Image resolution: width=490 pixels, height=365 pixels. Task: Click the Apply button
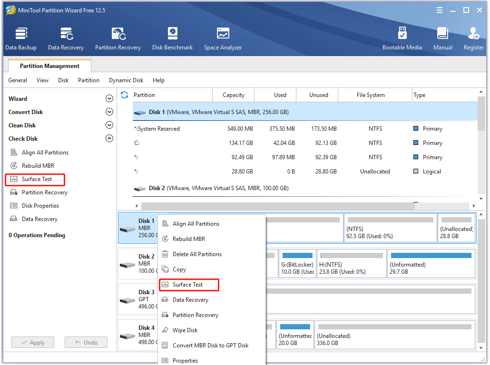coord(32,342)
